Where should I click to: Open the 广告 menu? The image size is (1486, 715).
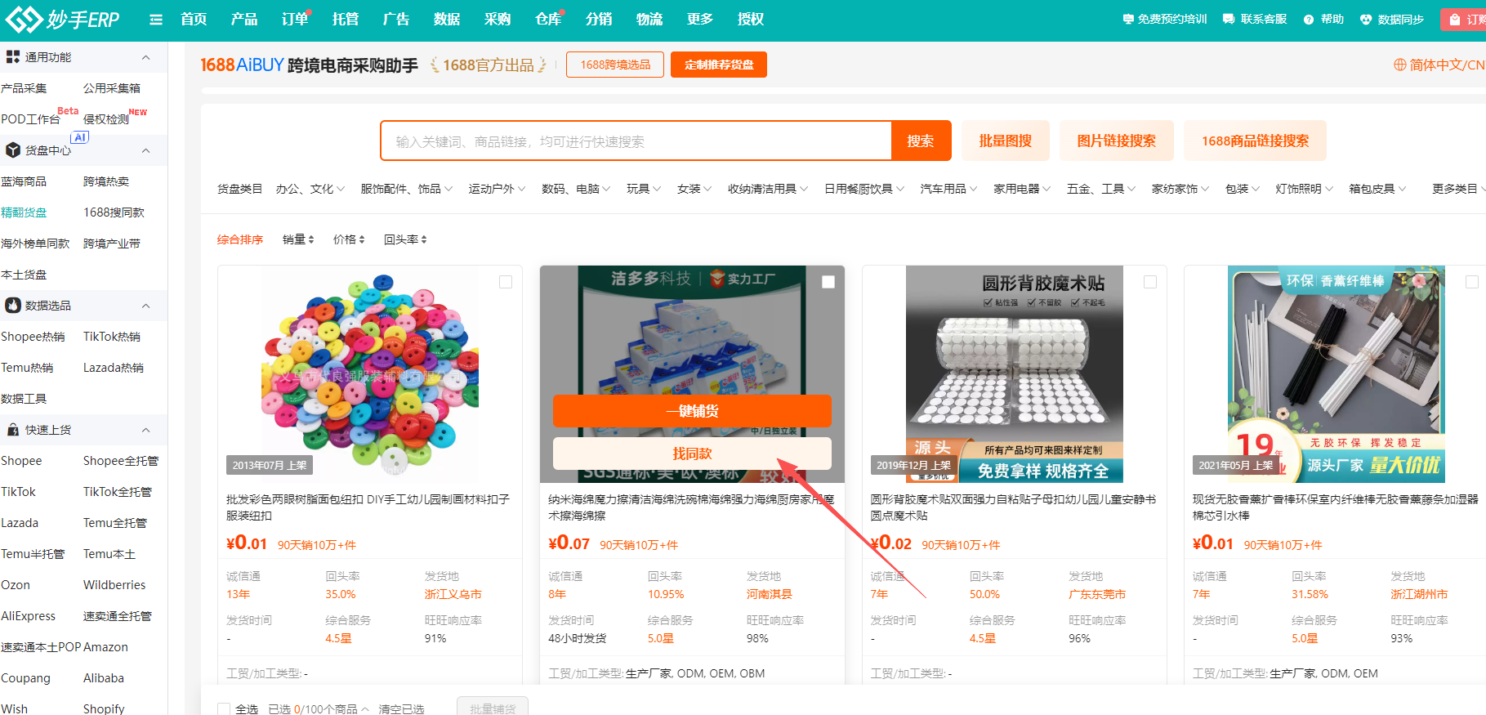pyautogui.click(x=396, y=19)
